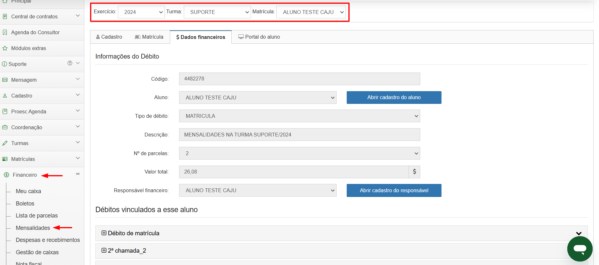Open the chat support bubble
The height and width of the screenshot is (265, 599).
(x=580, y=249)
